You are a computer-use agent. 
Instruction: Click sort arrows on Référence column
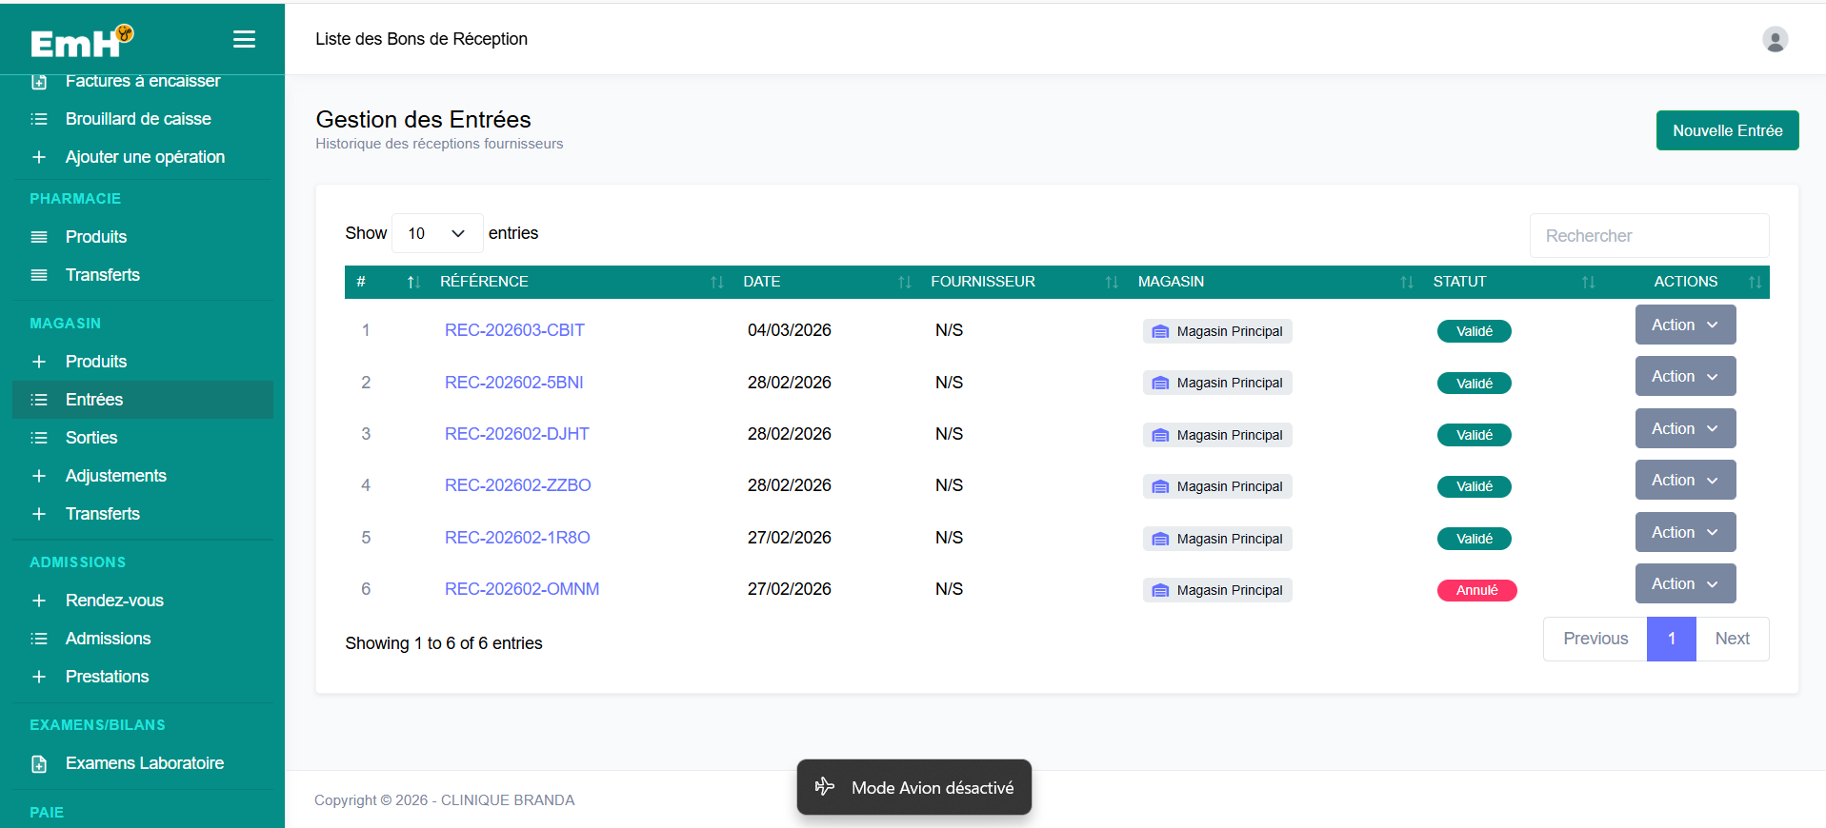coord(717,282)
